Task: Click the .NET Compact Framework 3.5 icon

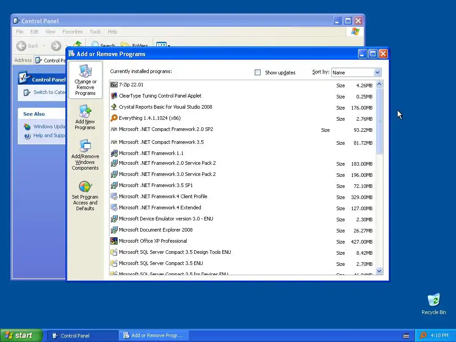Action: (x=114, y=142)
